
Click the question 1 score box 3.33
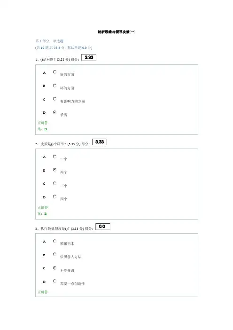point(89,57)
